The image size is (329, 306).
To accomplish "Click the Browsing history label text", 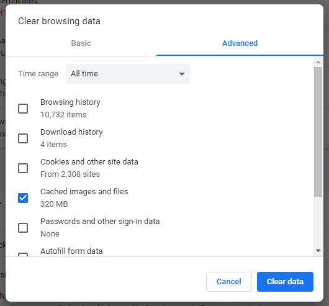I will pos(70,102).
